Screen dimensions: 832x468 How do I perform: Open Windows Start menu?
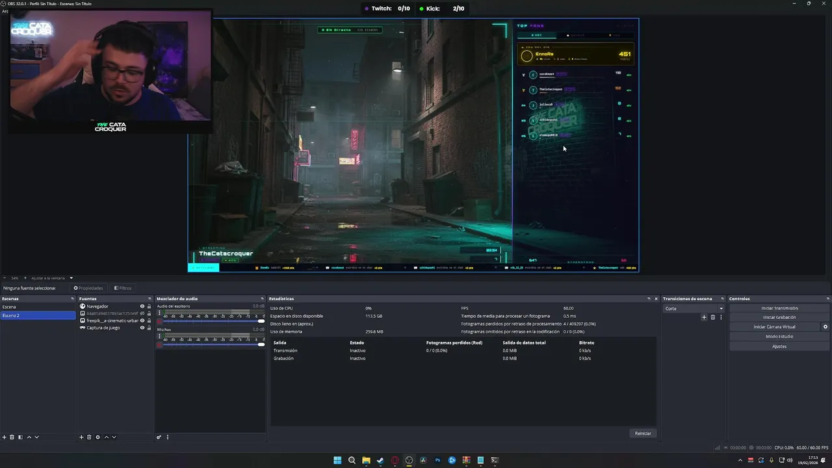coord(337,460)
